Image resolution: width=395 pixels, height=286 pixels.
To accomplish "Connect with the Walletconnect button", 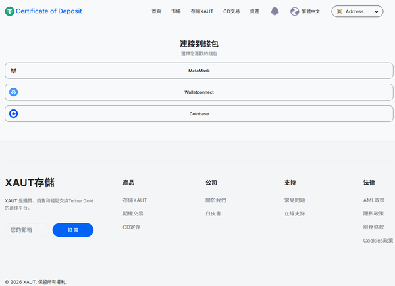I will [x=199, y=92].
